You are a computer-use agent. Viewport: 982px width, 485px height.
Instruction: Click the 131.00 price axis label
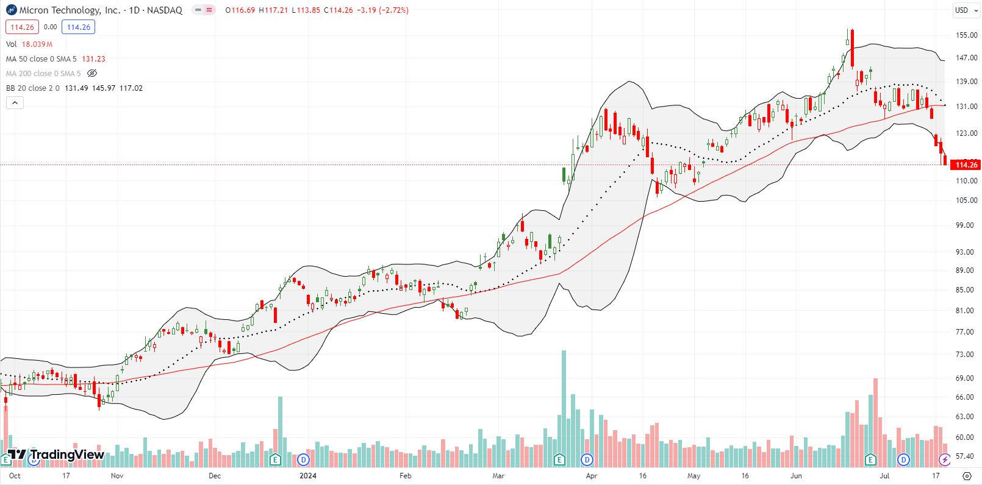click(966, 107)
